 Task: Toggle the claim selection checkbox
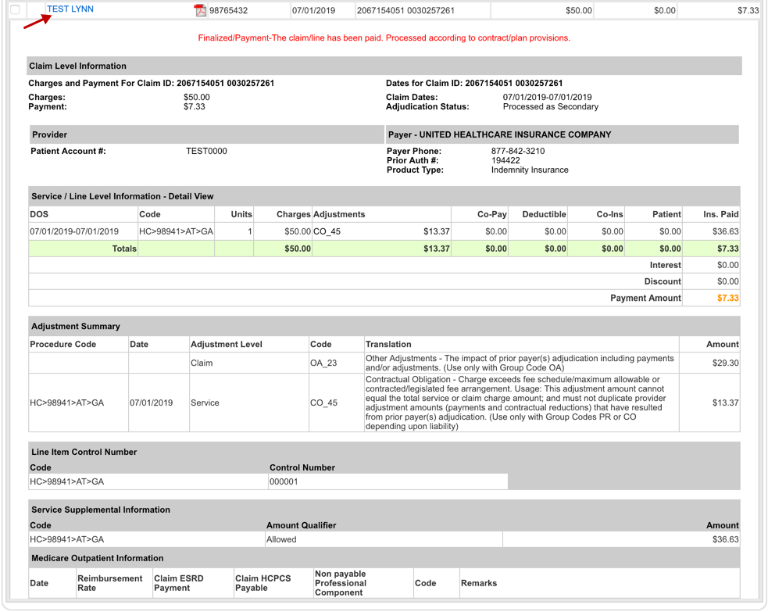(16, 9)
